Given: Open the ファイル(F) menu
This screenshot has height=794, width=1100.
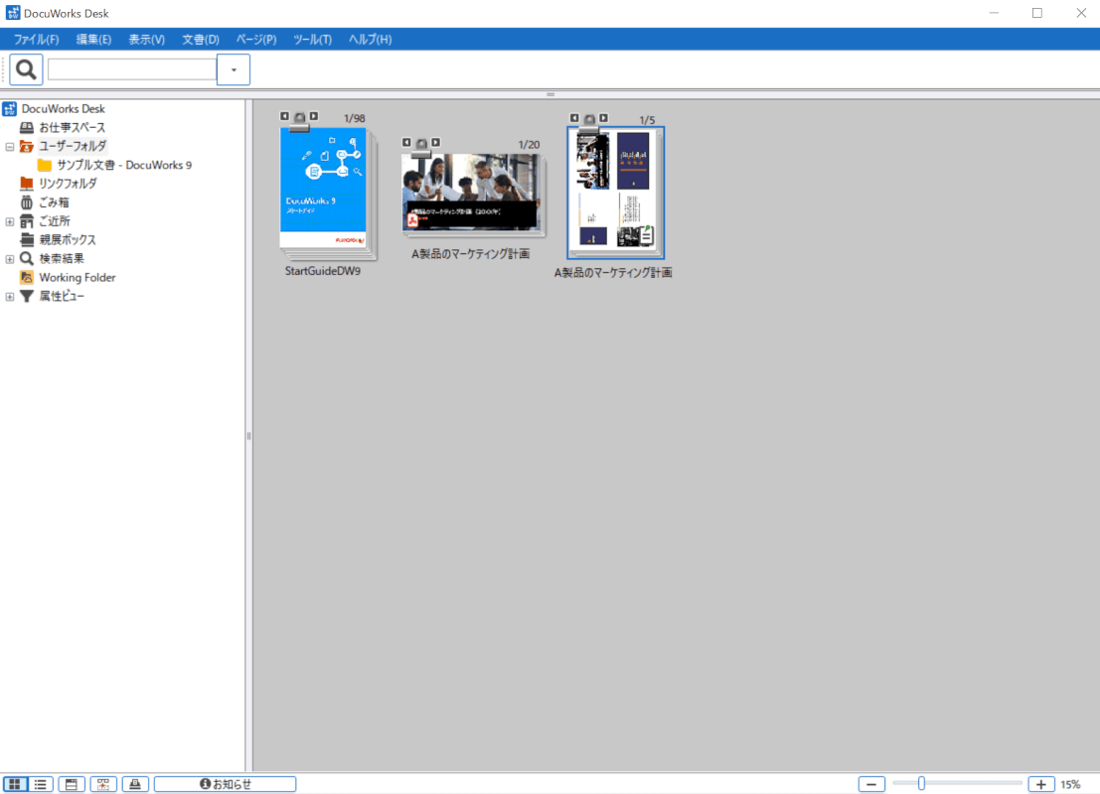Looking at the screenshot, I should 36,40.
